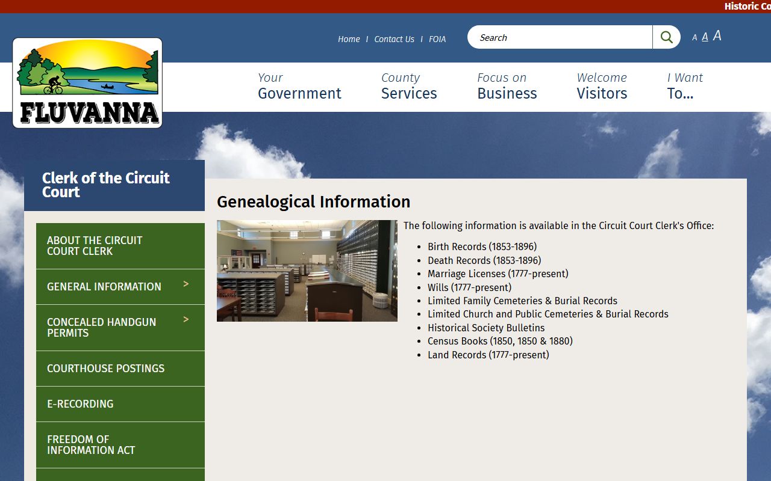771x481 pixels.
Task: Click the magnifying glass search button
Action: click(x=666, y=37)
